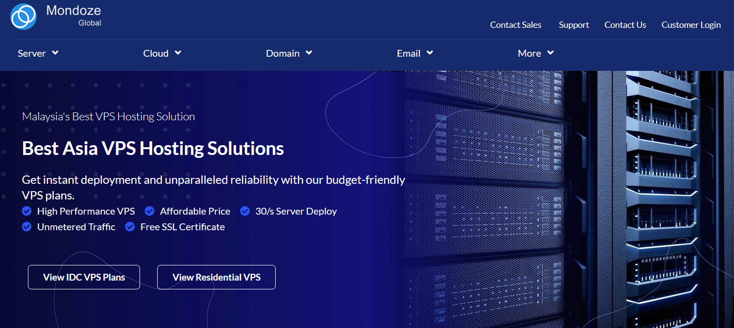Expand the Server menu chevron
This screenshot has width=734, height=328.
pos(55,53)
